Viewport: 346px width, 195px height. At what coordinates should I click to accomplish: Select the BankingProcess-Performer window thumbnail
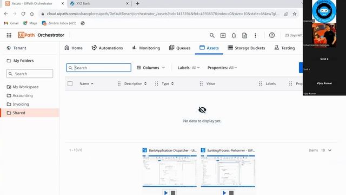(228, 171)
